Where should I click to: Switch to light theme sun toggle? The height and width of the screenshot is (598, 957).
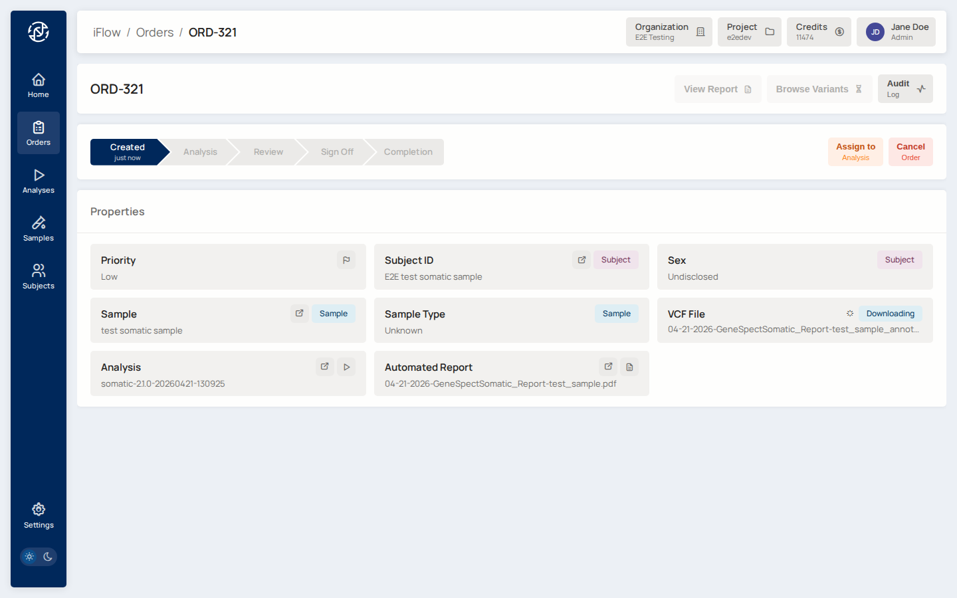coord(29,557)
